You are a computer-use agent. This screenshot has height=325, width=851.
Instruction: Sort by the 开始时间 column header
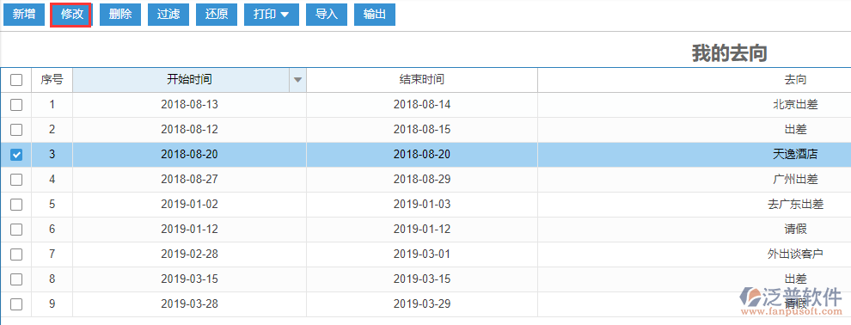tap(189, 80)
